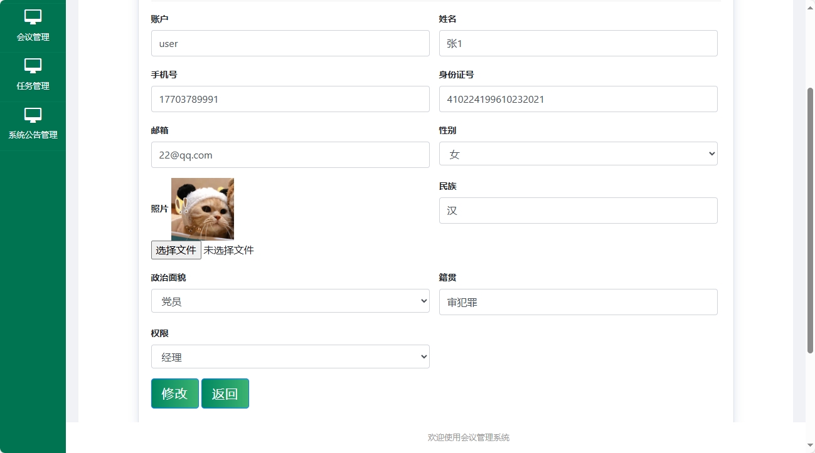
Task: Open the 权限 permission dropdown
Action: click(289, 356)
